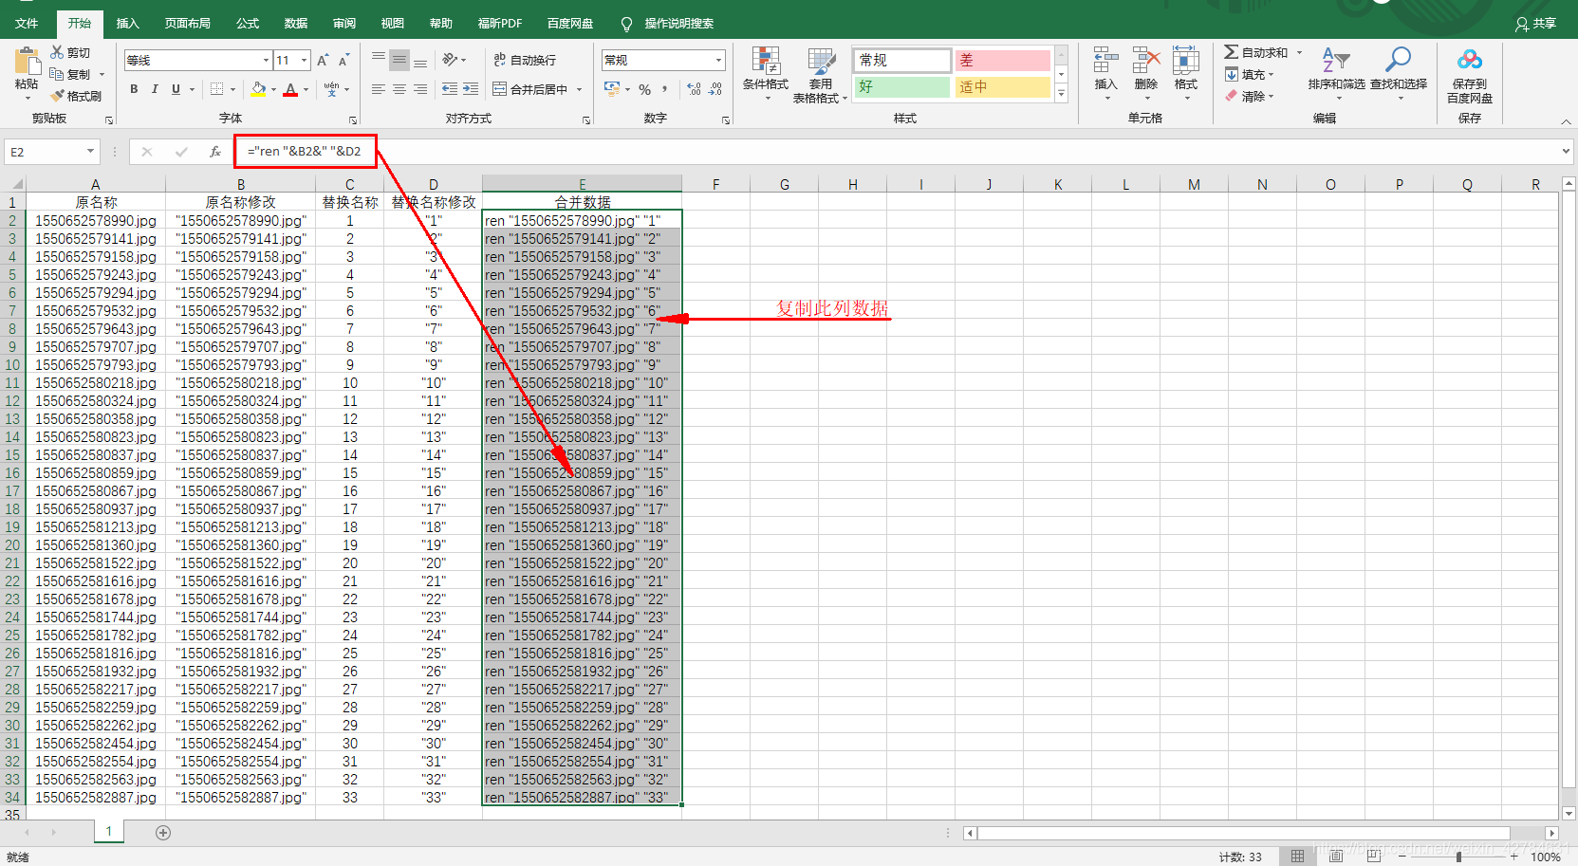The width and height of the screenshot is (1578, 866).
Task: Set top vertical alignment
Action: (x=379, y=60)
